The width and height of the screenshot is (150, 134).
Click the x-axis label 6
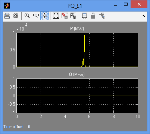point(89,117)
